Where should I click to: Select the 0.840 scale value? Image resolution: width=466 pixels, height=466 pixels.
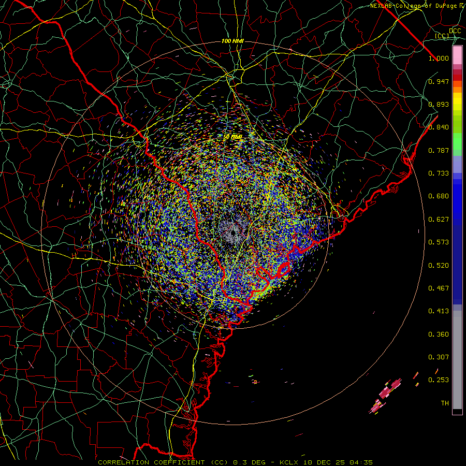pyautogui.click(x=439, y=127)
